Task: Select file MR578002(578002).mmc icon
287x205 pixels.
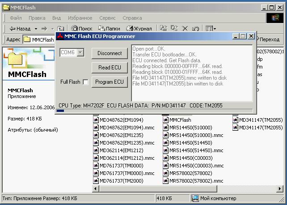Action: click(165, 181)
